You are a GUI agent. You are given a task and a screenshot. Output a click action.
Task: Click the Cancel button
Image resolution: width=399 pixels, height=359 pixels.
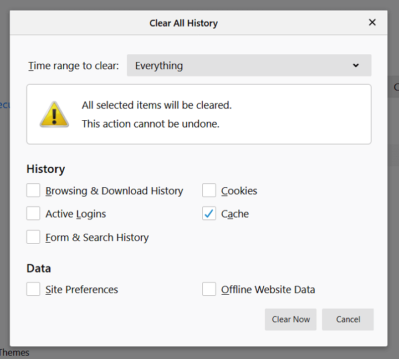click(x=348, y=319)
